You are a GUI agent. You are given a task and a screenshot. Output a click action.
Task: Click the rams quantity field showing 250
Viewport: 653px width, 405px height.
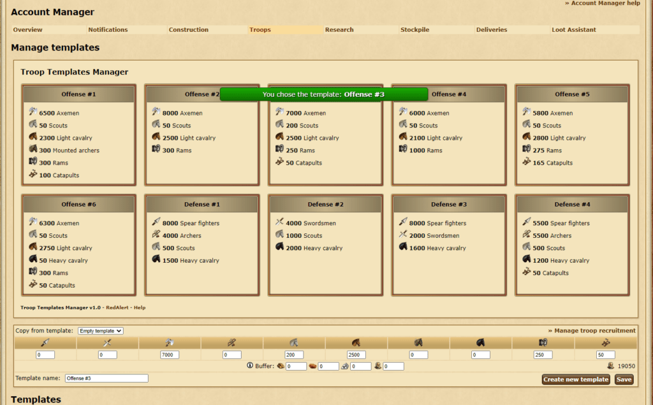pyautogui.click(x=543, y=355)
